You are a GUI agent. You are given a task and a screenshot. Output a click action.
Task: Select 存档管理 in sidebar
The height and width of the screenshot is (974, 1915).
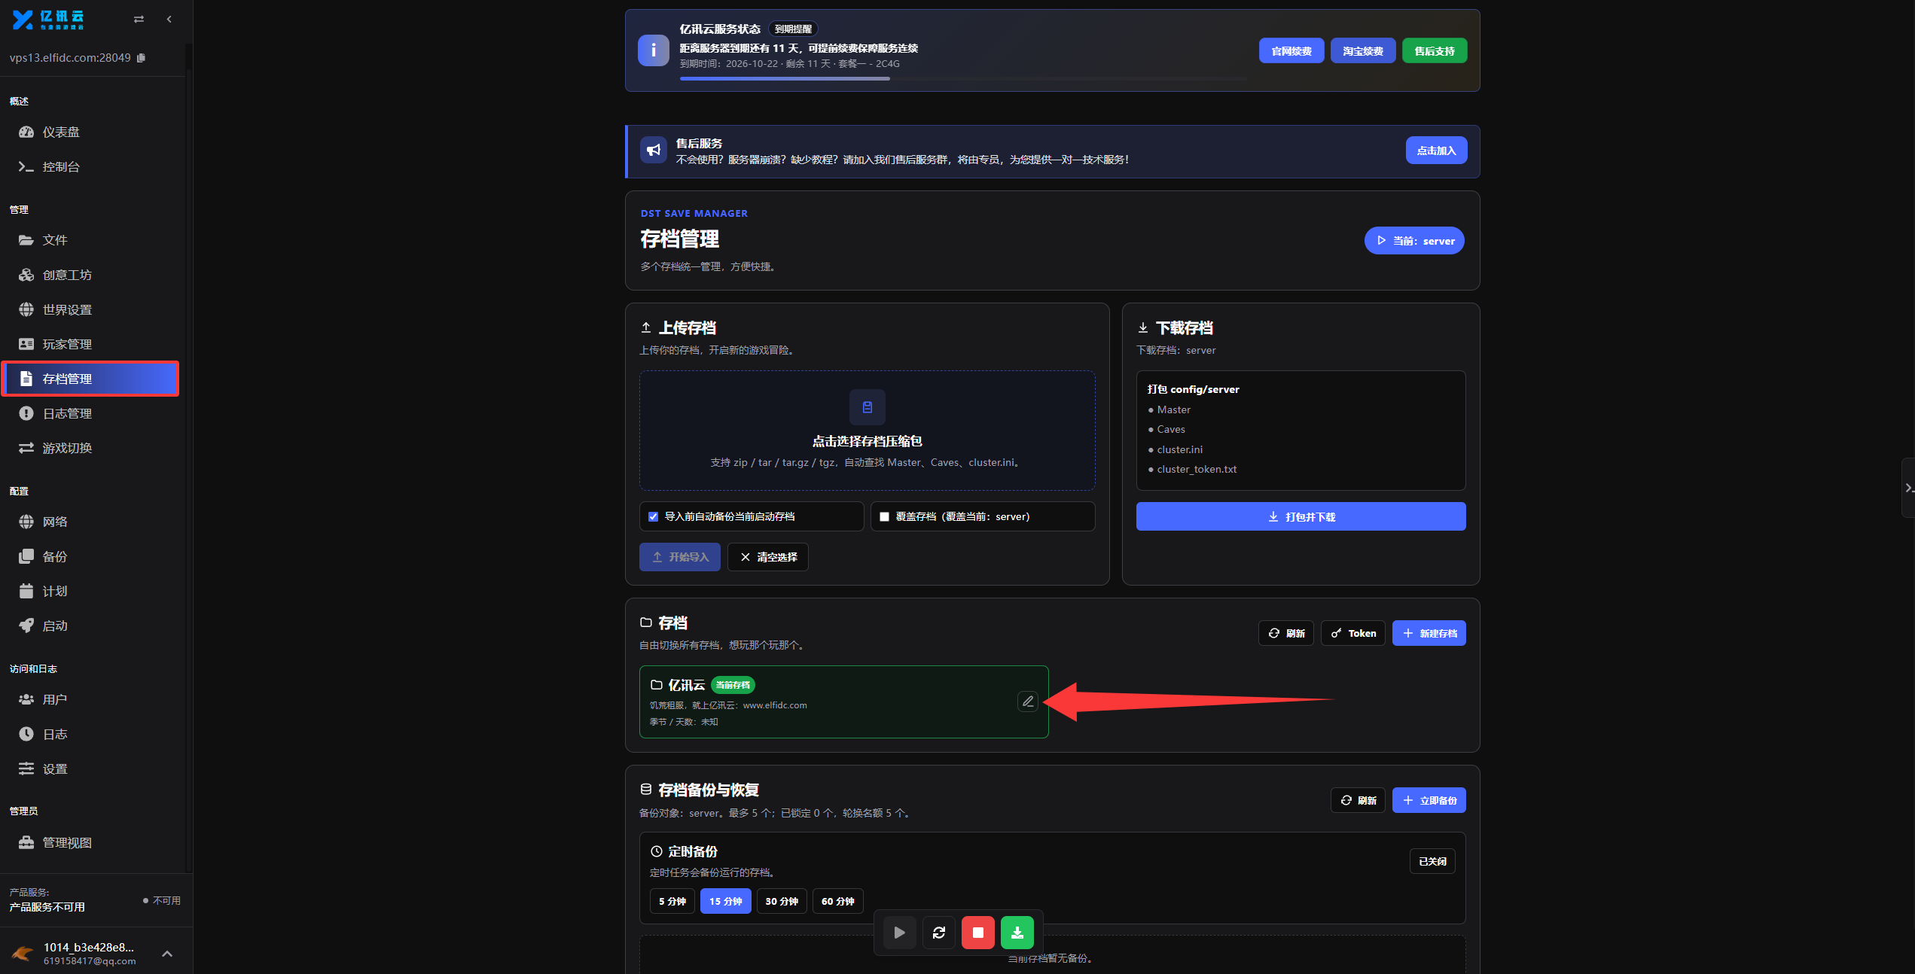pos(90,379)
